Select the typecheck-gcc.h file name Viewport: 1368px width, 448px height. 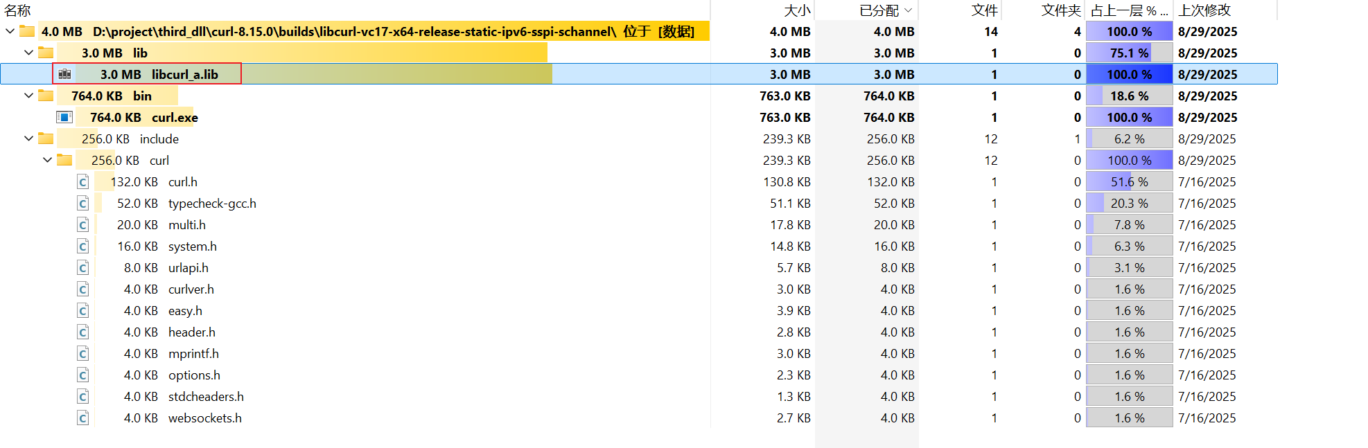coord(212,203)
